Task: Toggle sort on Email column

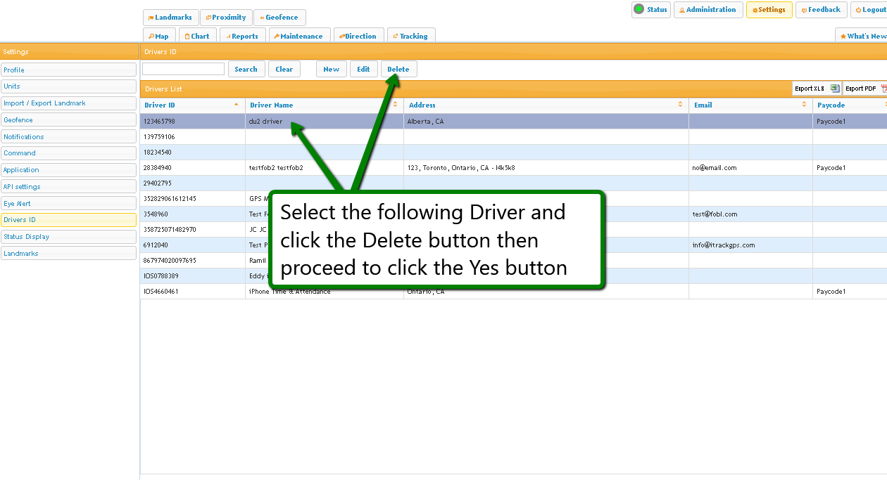Action: (x=804, y=105)
